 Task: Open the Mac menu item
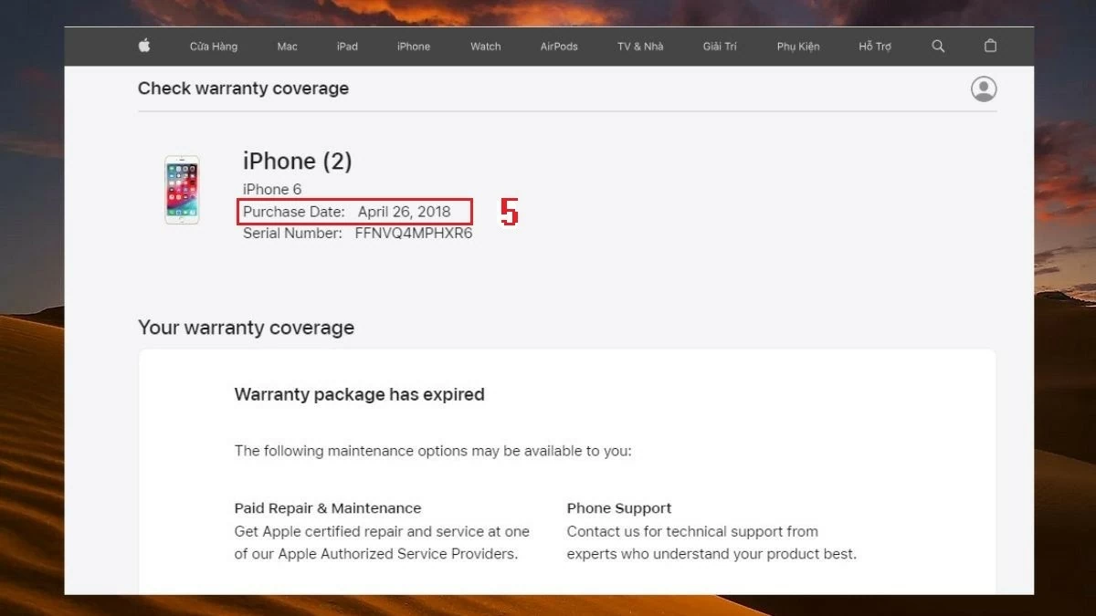click(x=287, y=46)
